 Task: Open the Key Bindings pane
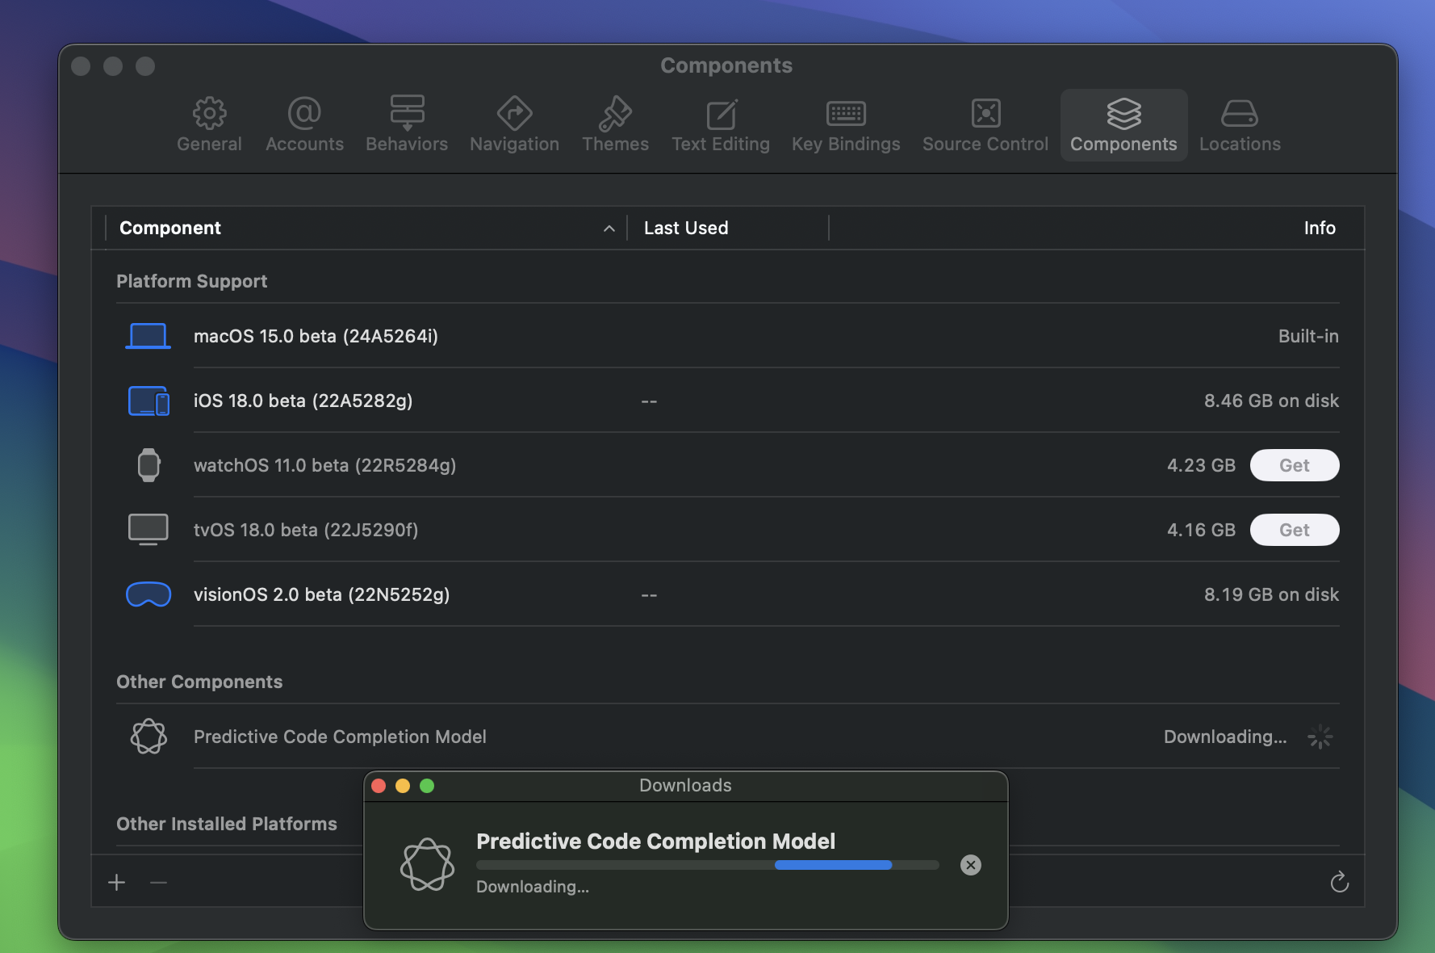tap(845, 125)
